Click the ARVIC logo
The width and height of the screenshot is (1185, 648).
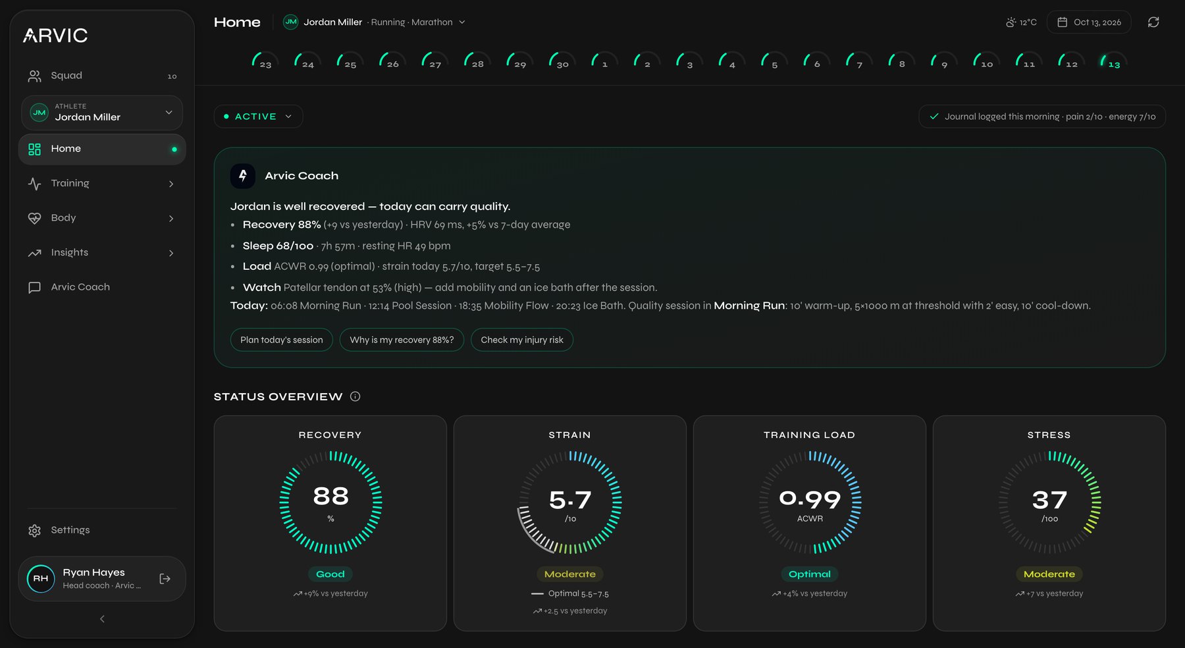[x=55, y=36]
